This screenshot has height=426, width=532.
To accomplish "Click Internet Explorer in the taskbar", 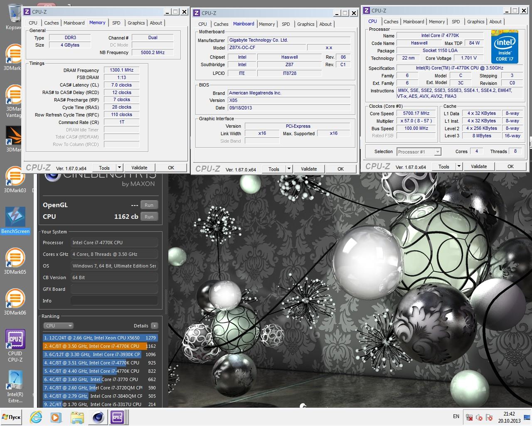I will [x=36, y=417].
